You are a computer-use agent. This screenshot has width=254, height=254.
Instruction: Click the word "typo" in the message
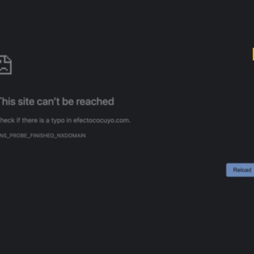click(58, 120)
